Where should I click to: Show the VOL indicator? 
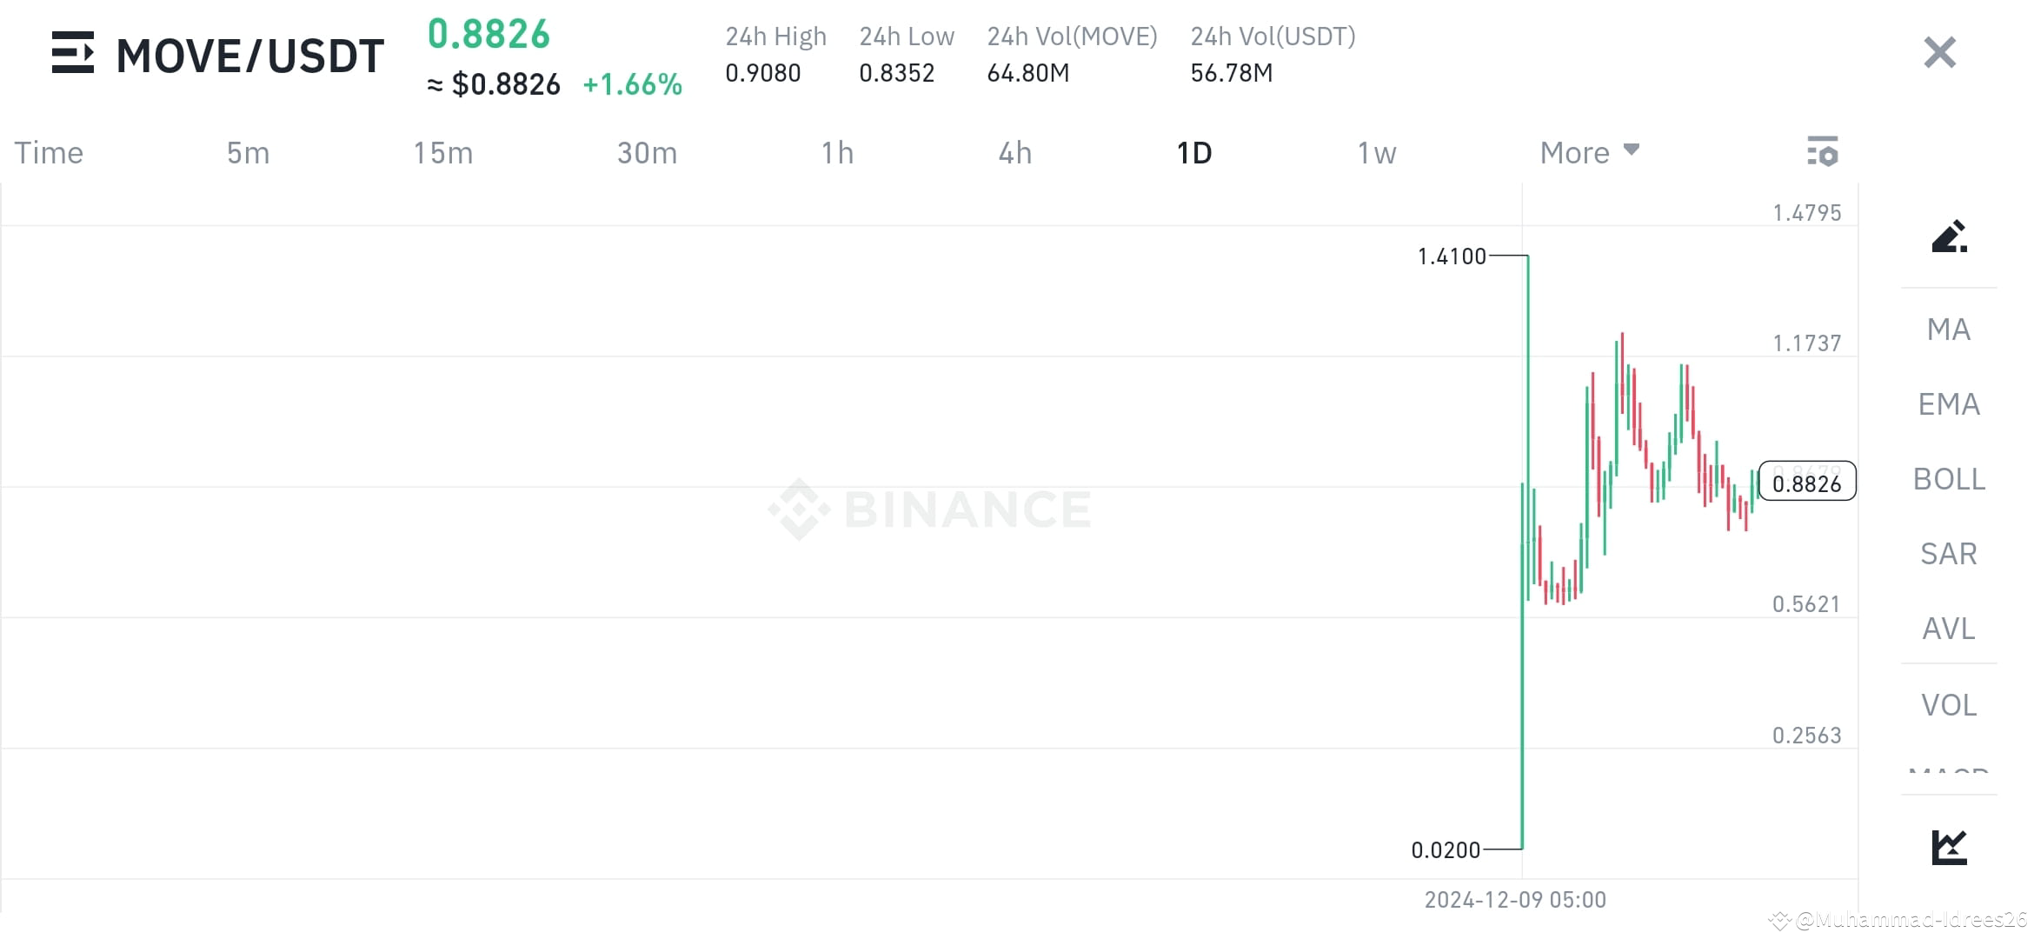click(1948, 704)
